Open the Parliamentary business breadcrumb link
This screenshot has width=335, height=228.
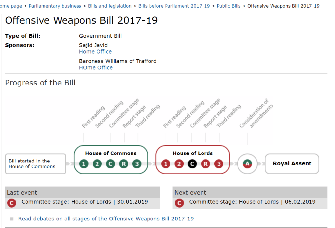click(x=55, y=6)
